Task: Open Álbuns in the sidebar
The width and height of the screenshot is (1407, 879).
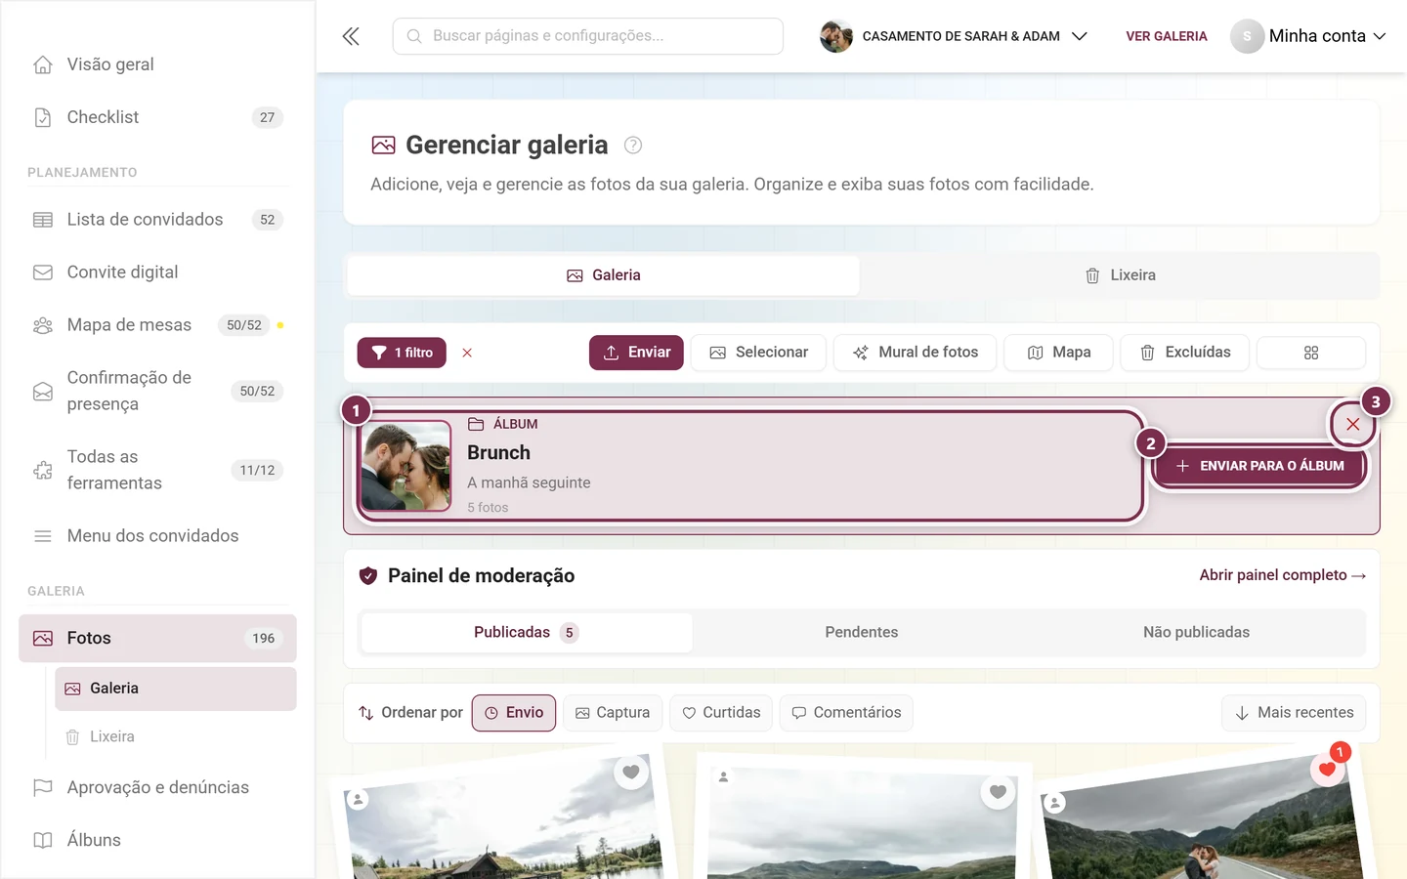Action: [157, 840]
